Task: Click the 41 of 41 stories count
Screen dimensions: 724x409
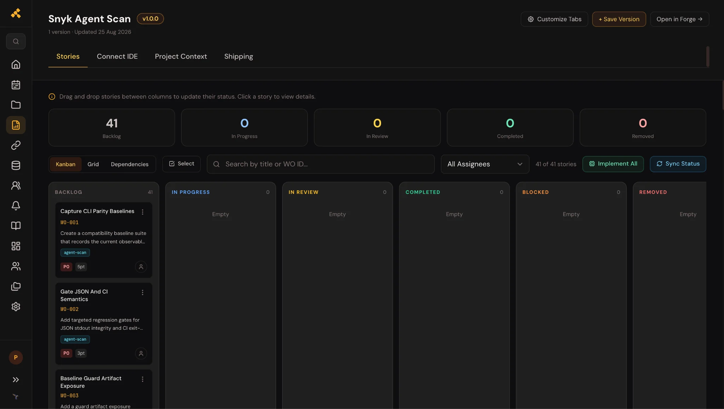Action: 556,164
